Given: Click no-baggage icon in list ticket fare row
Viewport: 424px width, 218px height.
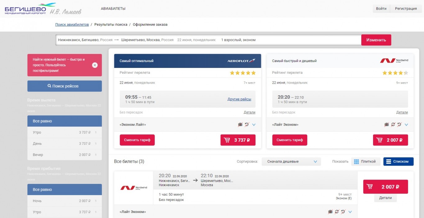Looking at the screenshot, I should (330, 212).
